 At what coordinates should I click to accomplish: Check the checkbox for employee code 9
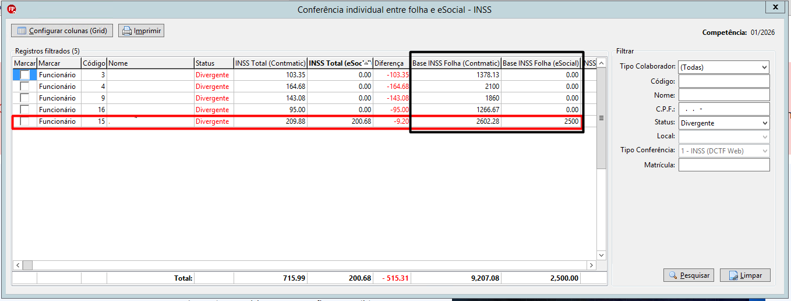[x=24, y=98]
